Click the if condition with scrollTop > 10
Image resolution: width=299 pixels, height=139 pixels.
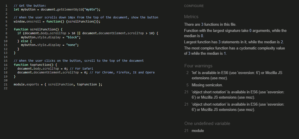pos(88,33)
